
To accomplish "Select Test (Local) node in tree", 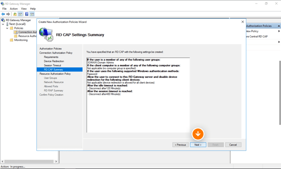I will [x=18, y=24].
